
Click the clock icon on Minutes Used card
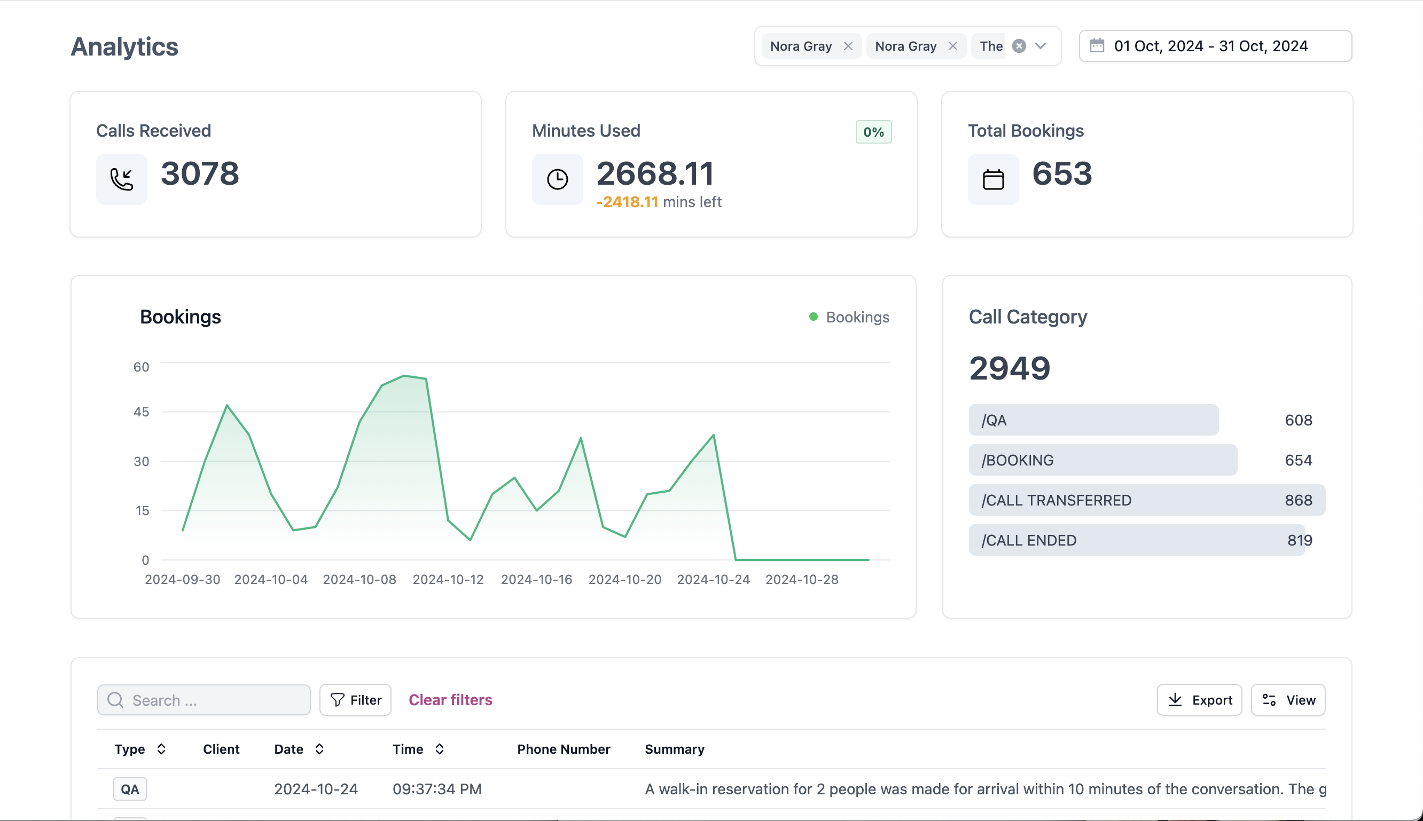pyautogui.click(x=557, y=179)
